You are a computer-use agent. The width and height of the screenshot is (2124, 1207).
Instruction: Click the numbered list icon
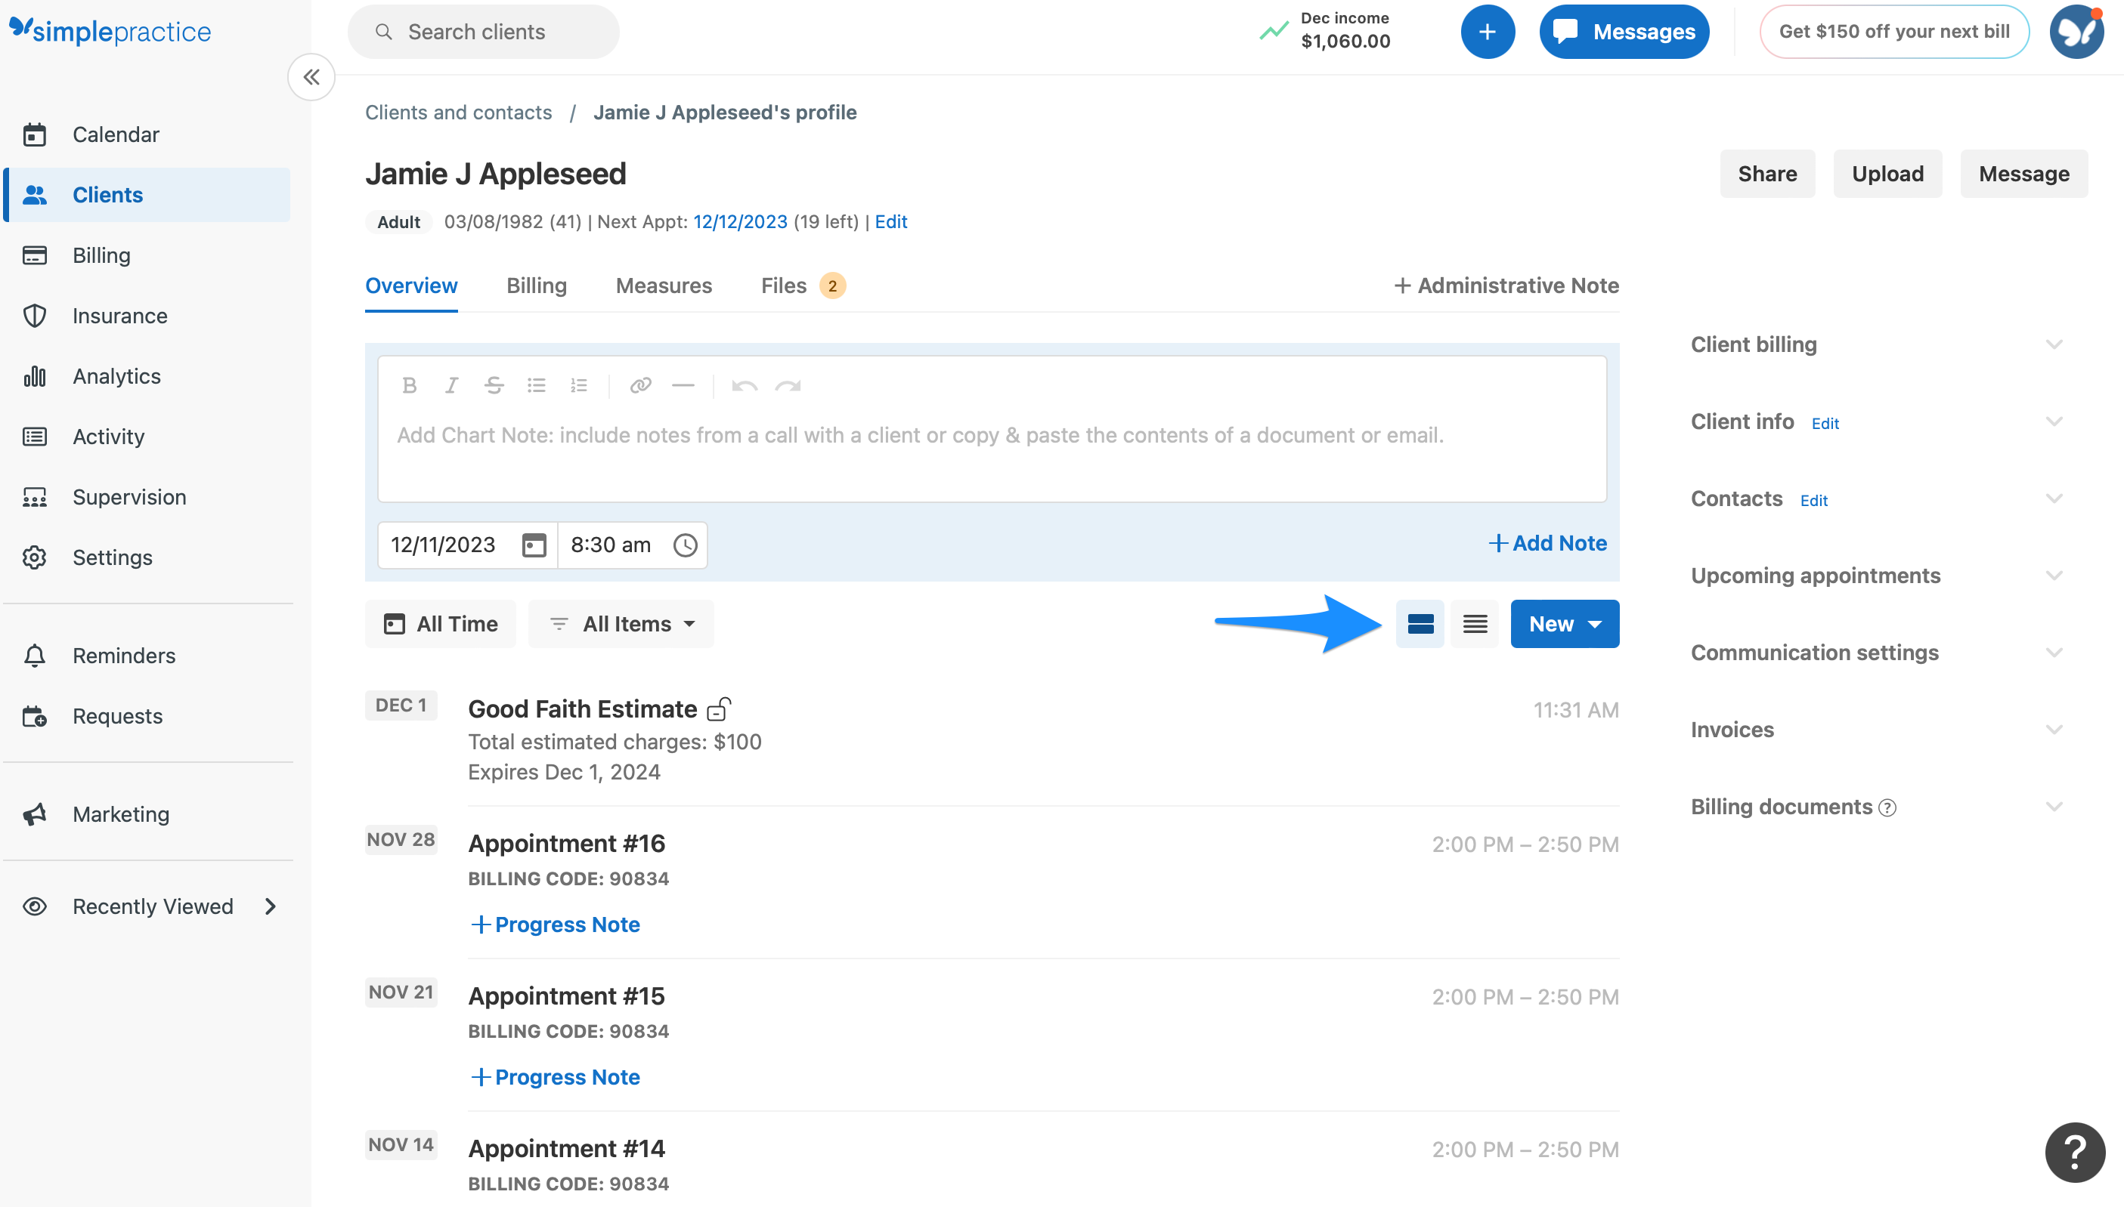click(x=579, y=385)
